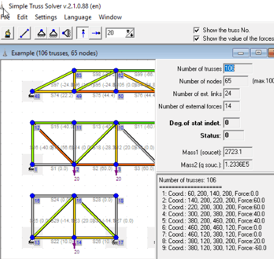Click the solve/calculate hand icon in toolbar
274x259 pixels.
coord(8,33)
